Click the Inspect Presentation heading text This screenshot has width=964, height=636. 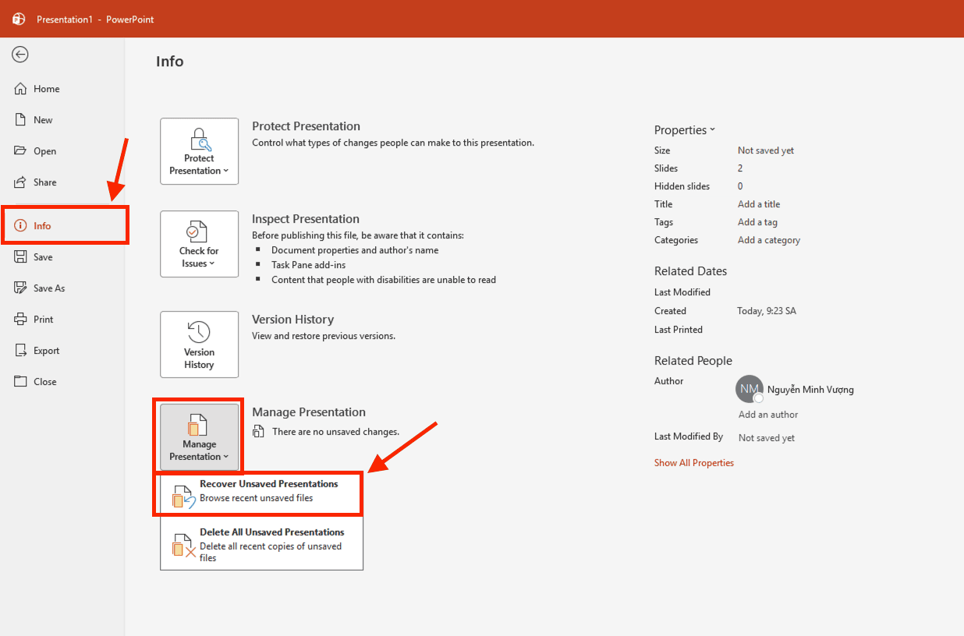tap(306, 219)
